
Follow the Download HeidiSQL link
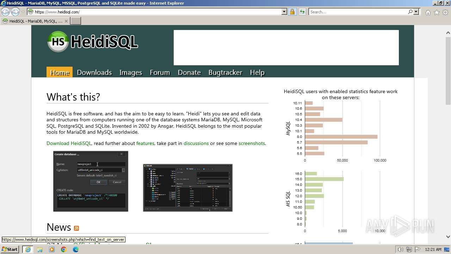point(69,143)
